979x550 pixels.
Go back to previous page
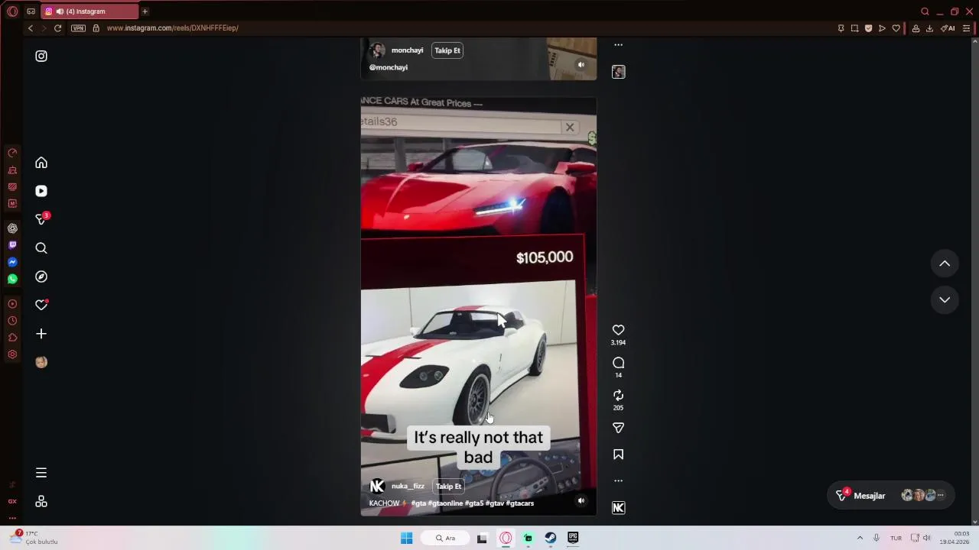[31, 28]
